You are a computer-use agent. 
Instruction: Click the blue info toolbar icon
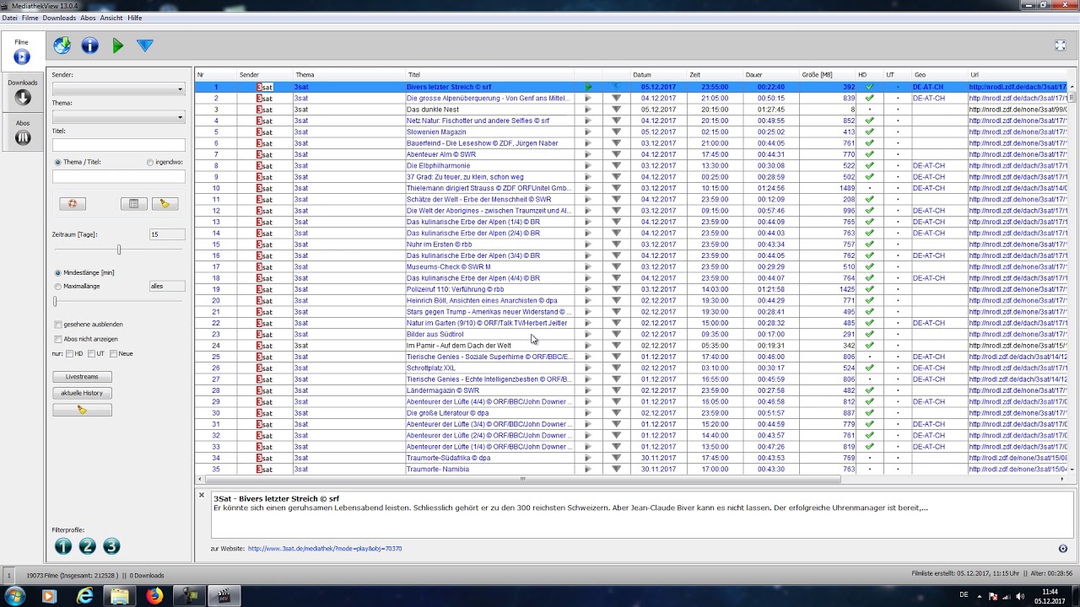[90, 46]
